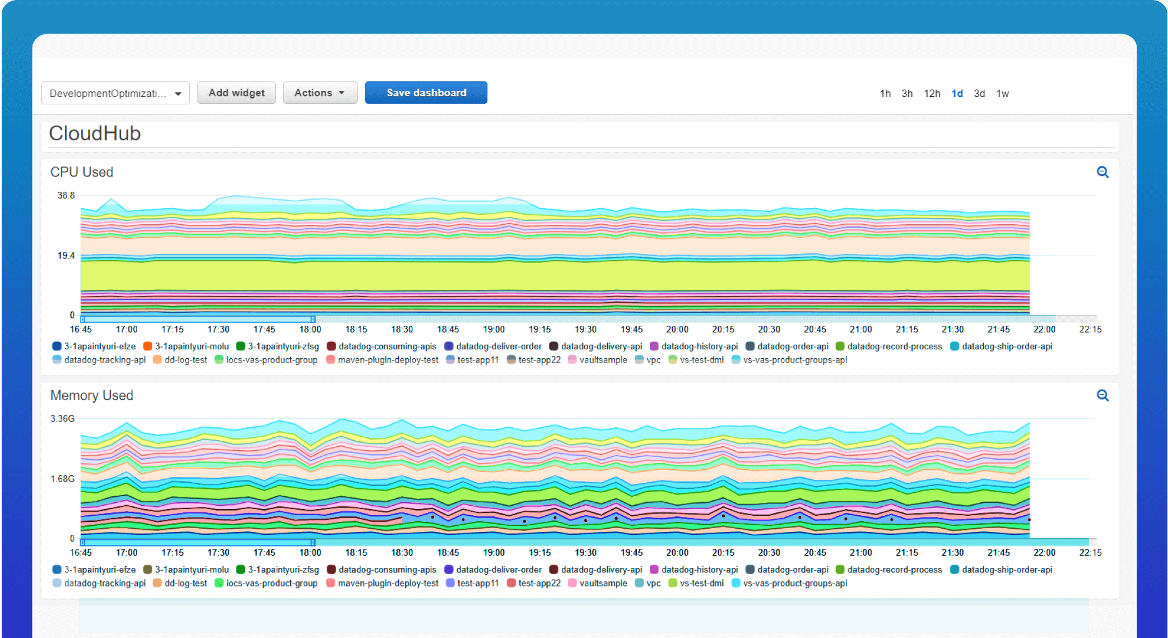Toggle test-app22 in CPU legend
The width and height of the screenshot is (1168, 638).
pos(534,360)
